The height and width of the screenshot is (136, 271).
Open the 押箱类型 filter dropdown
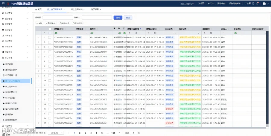point(86,33)
